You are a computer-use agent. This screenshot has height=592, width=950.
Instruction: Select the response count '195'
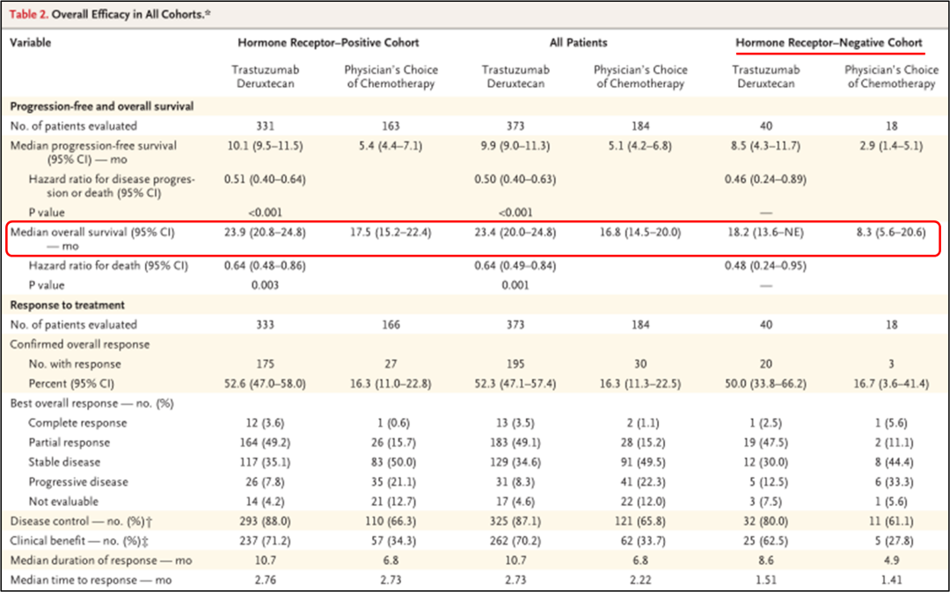(515, 364)
